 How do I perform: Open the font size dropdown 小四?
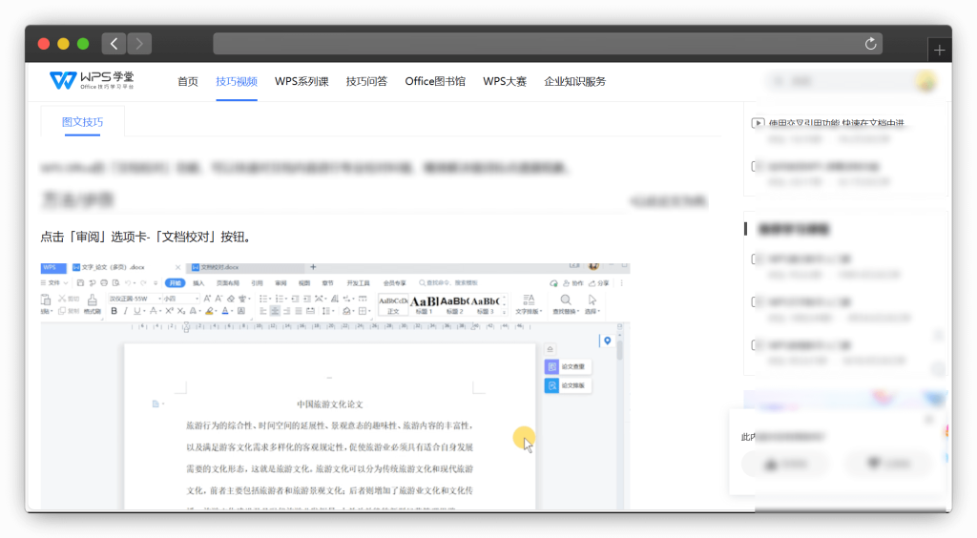pos(181,299)
